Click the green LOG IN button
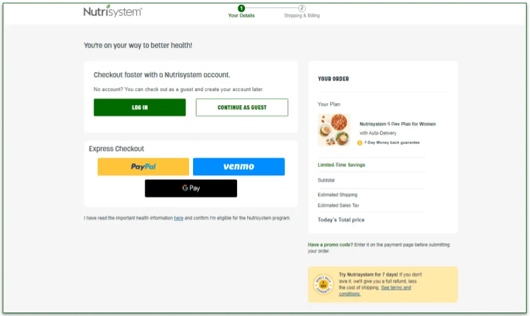The image size is (530, 316). click(140, 107)
